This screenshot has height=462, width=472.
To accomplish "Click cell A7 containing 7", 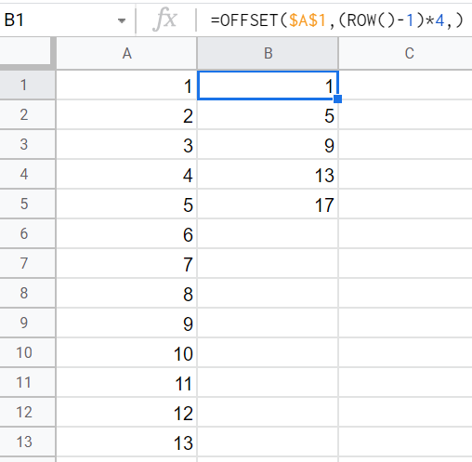I will coord(126,263).
